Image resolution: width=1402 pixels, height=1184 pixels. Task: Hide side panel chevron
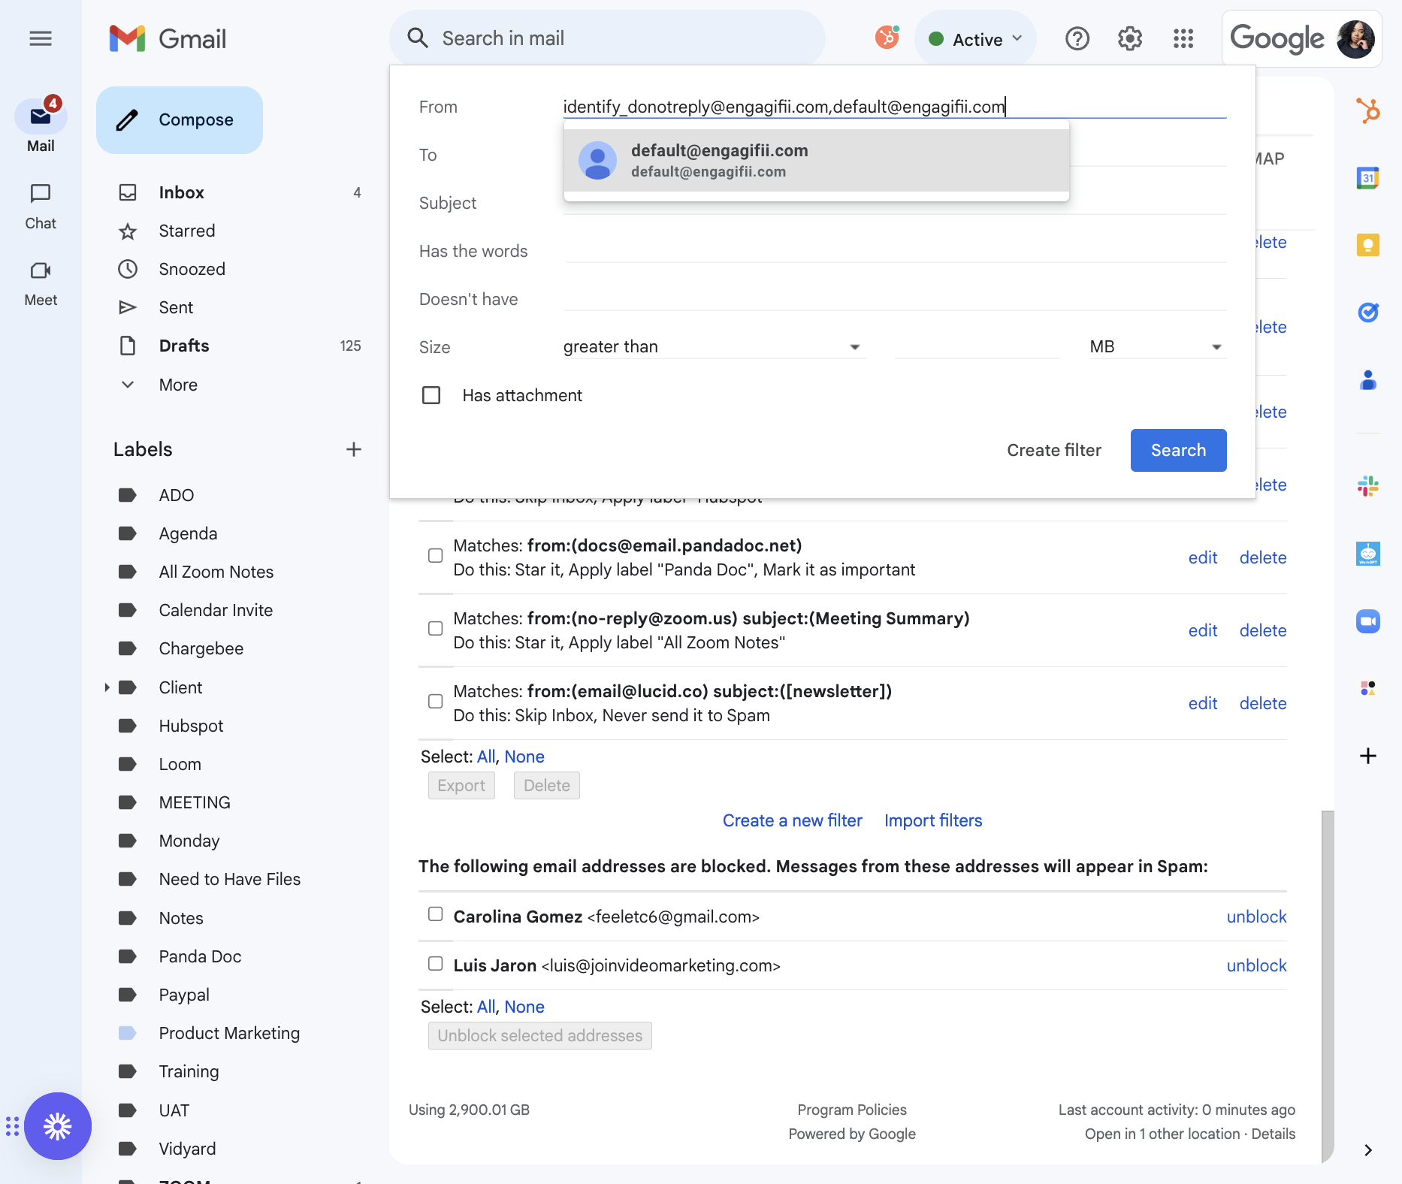point(1368,1150)
